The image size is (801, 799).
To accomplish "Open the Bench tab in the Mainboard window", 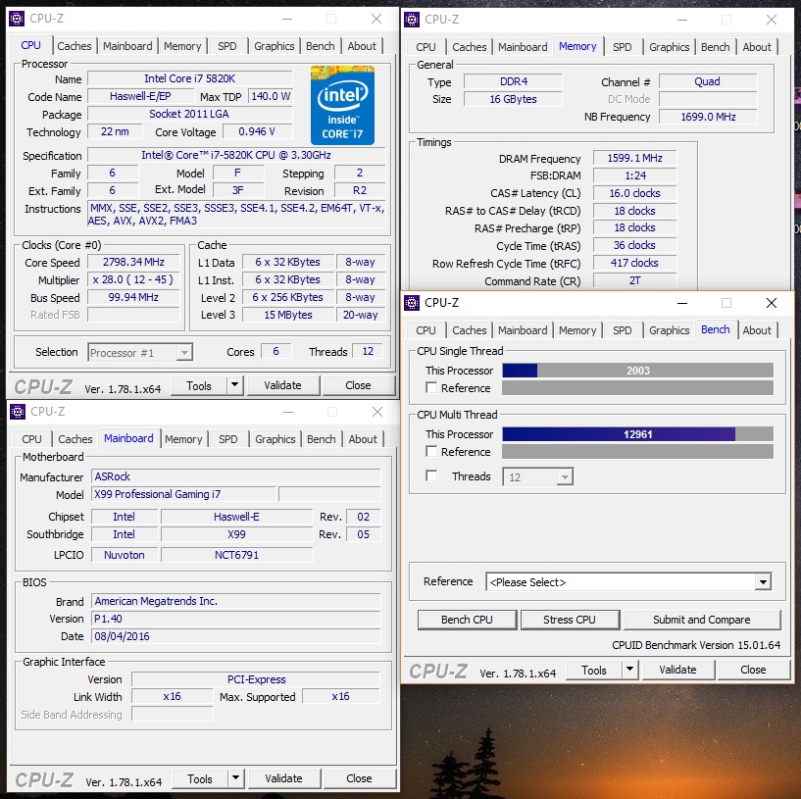I will (x=322, y=439).
